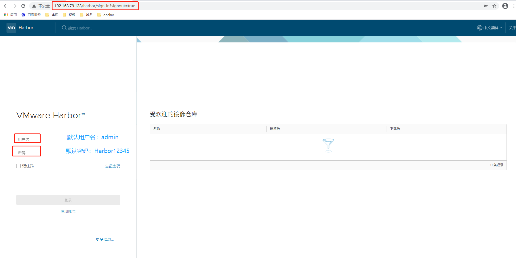The width and height of the screenshot is (516, 258).
Task: Bookmark this page with the star icon
Action: 494,6
